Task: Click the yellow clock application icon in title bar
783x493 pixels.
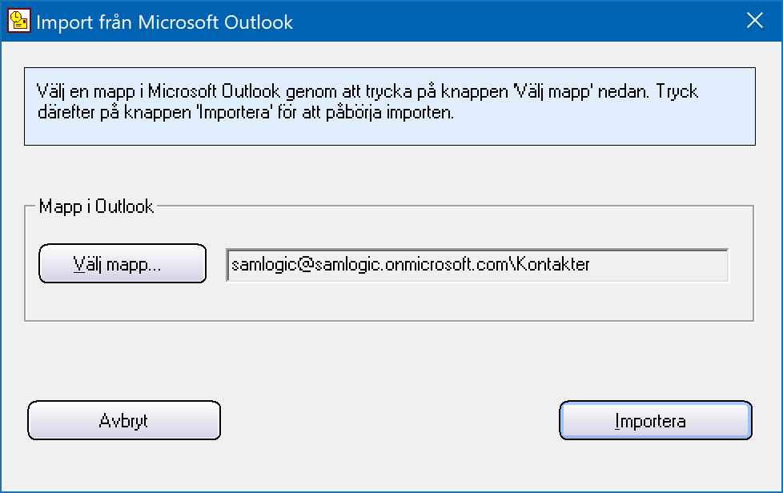Action: point(19,21)
